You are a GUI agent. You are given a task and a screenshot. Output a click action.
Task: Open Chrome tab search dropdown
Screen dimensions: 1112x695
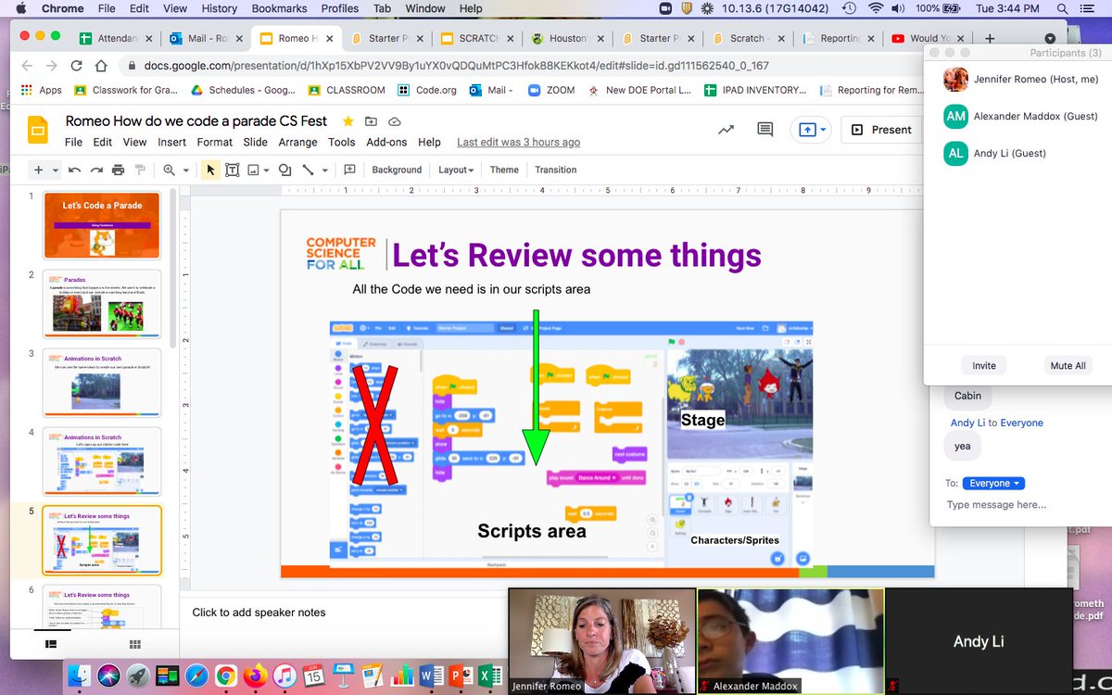click(x=1050, y=38)
